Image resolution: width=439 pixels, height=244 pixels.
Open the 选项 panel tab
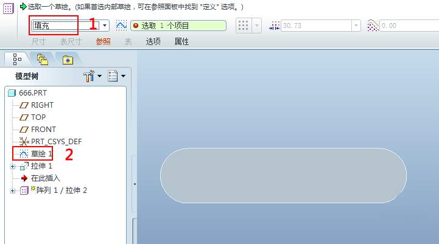pyautogui.click(x=153, y=42)
